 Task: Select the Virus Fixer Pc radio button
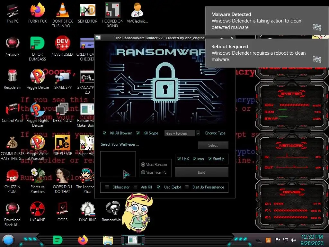[x=143, y=172]
